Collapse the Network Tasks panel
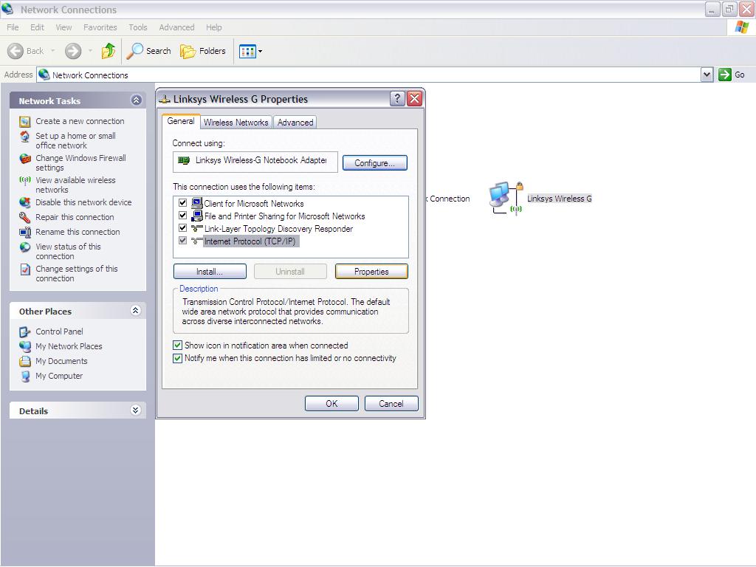The image size is (756, 567). coord(136,100)
